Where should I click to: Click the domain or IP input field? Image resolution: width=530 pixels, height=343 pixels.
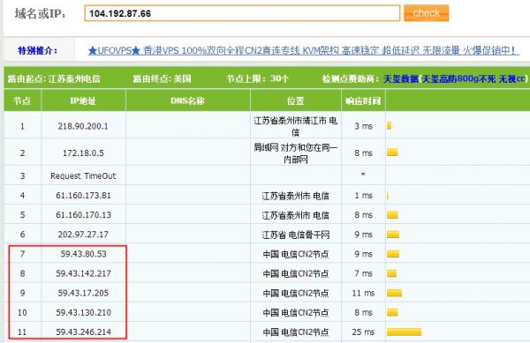(x=242, y=13)
